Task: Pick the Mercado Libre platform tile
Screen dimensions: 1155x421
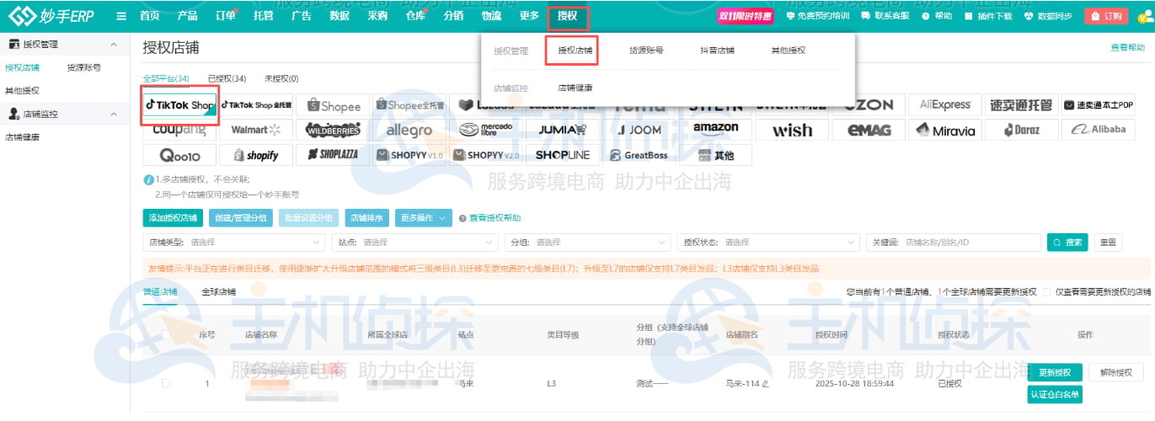Action: 487,130
